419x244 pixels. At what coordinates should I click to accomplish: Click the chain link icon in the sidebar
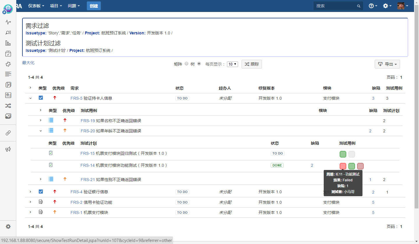(x=8, y=133)
